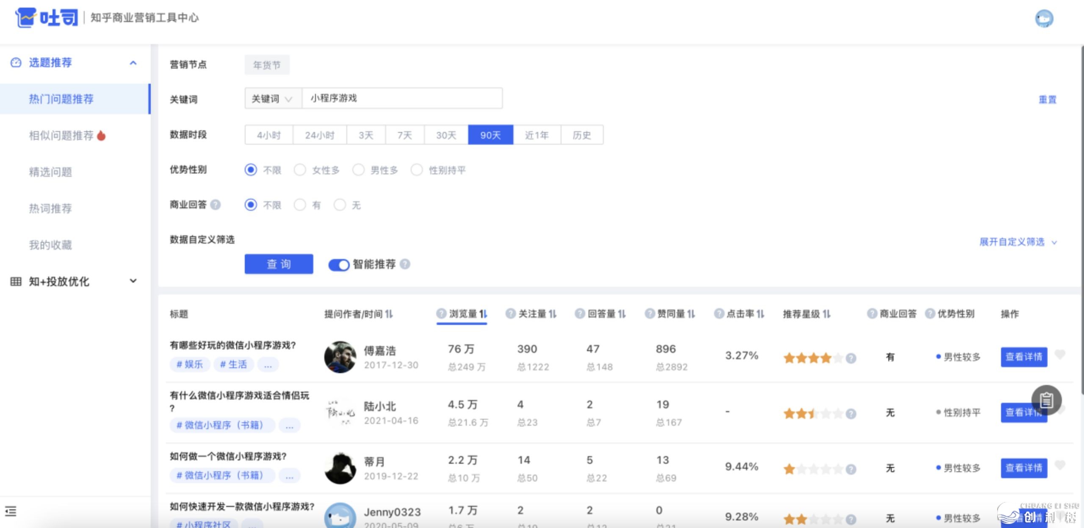Collapse the 选题推荐 sidebar section
The image size is (1084, 528).
[x=133, y=63]
